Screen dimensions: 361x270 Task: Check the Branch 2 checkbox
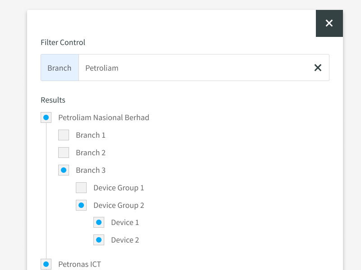pyautogui.click(x=64, y=152)
